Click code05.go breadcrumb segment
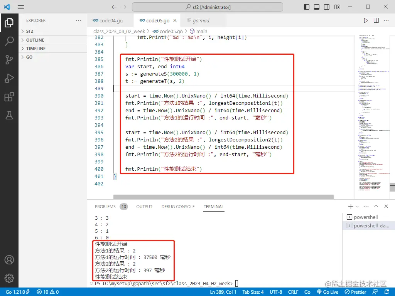The image size is (395, 296). point(168,31)
